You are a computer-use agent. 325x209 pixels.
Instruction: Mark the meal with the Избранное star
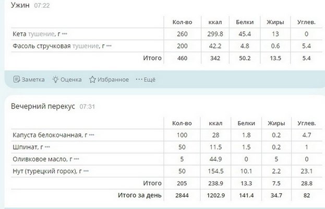coord(92,79)
